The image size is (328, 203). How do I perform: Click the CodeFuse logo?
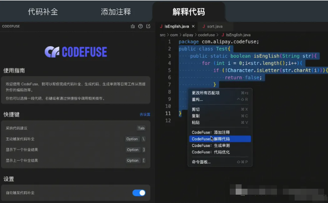point(76,52)
